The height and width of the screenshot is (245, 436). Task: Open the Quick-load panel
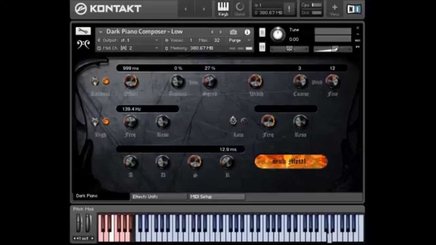(240, 9)
